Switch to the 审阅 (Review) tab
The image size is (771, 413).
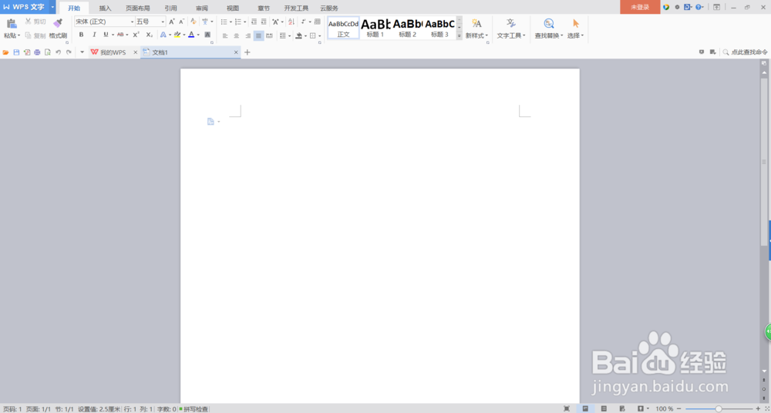[x=201, y=8]
